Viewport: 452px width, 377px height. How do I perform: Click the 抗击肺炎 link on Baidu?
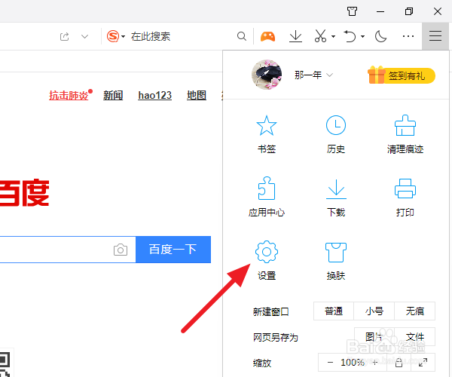[x=69, y=95]
